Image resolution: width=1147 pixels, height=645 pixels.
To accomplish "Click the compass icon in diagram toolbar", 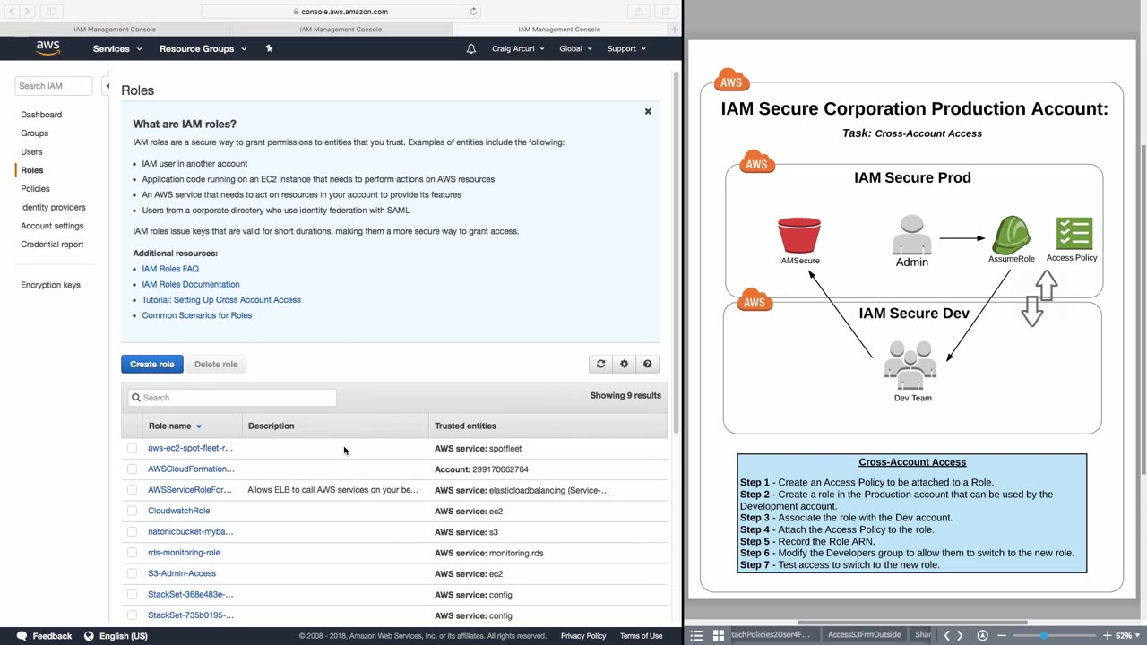I will 983,635.
